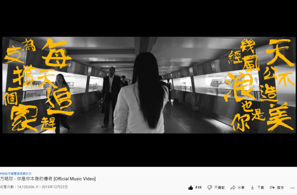Click the thumbs-down dislike icon
This screenshot has width=297, height=195.
(209, 188)
